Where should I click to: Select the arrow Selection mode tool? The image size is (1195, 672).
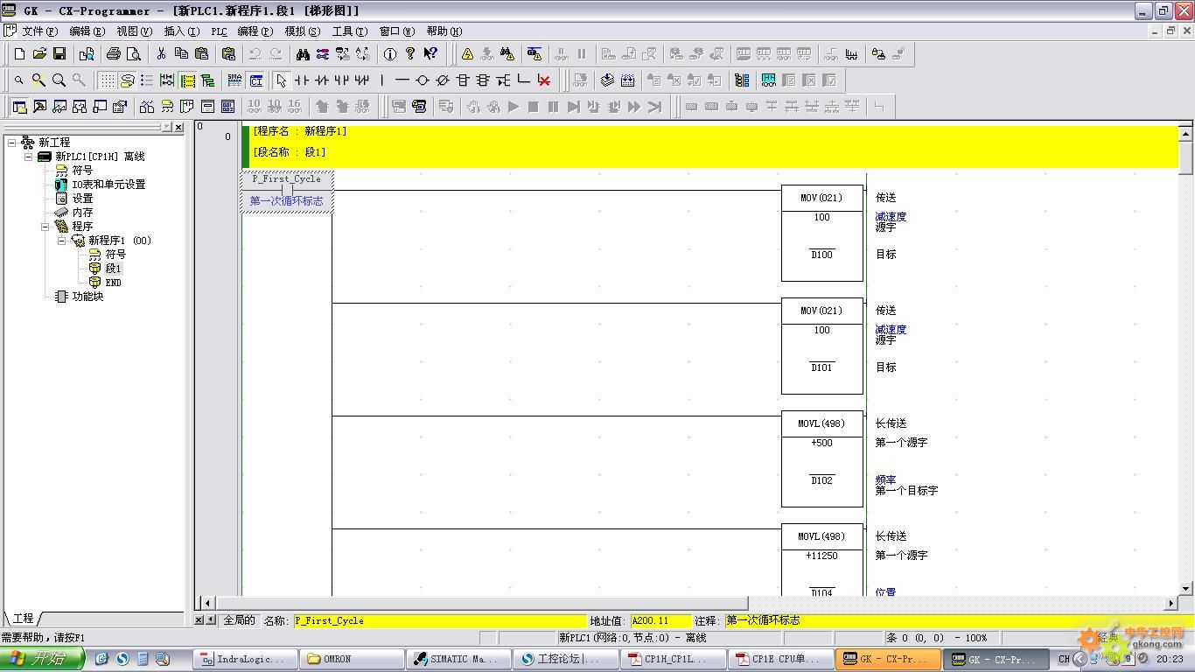(x=281, y=80)
